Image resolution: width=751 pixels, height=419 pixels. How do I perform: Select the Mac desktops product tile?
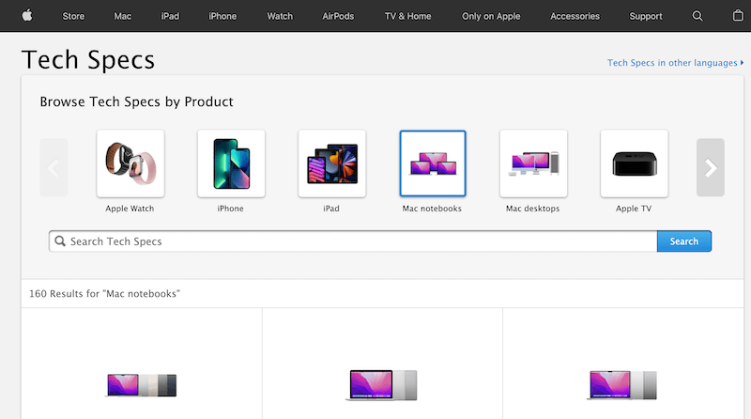pyautogui.click(x=533, y=163)
